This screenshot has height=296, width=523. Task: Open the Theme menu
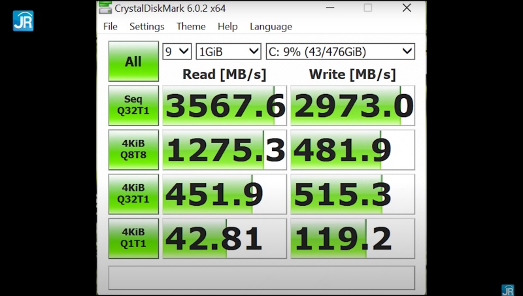(x=191, y=26)
